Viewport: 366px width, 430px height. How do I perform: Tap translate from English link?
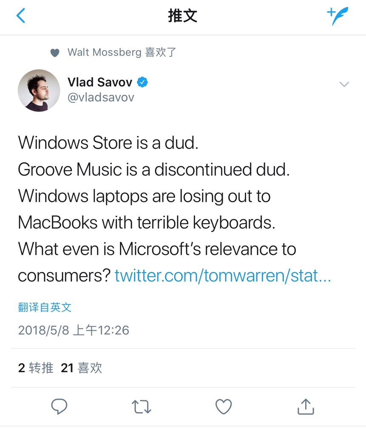[45, 307]
